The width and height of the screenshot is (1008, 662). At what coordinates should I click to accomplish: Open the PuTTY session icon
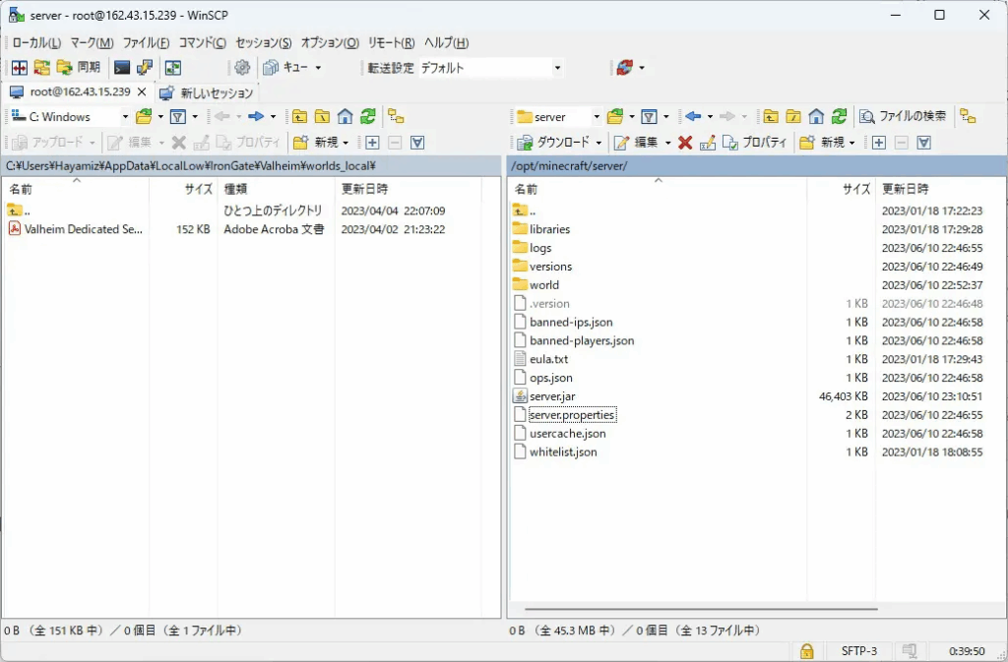pyautogui.click(x=145, y=68)
